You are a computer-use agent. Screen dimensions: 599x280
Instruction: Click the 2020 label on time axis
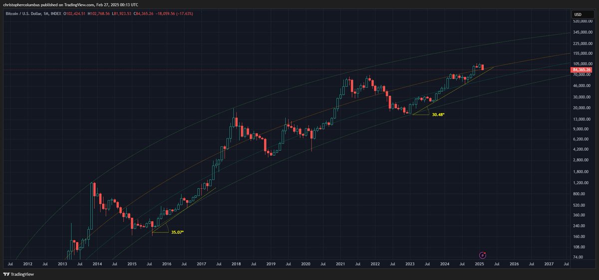click(x=305, y=263)
